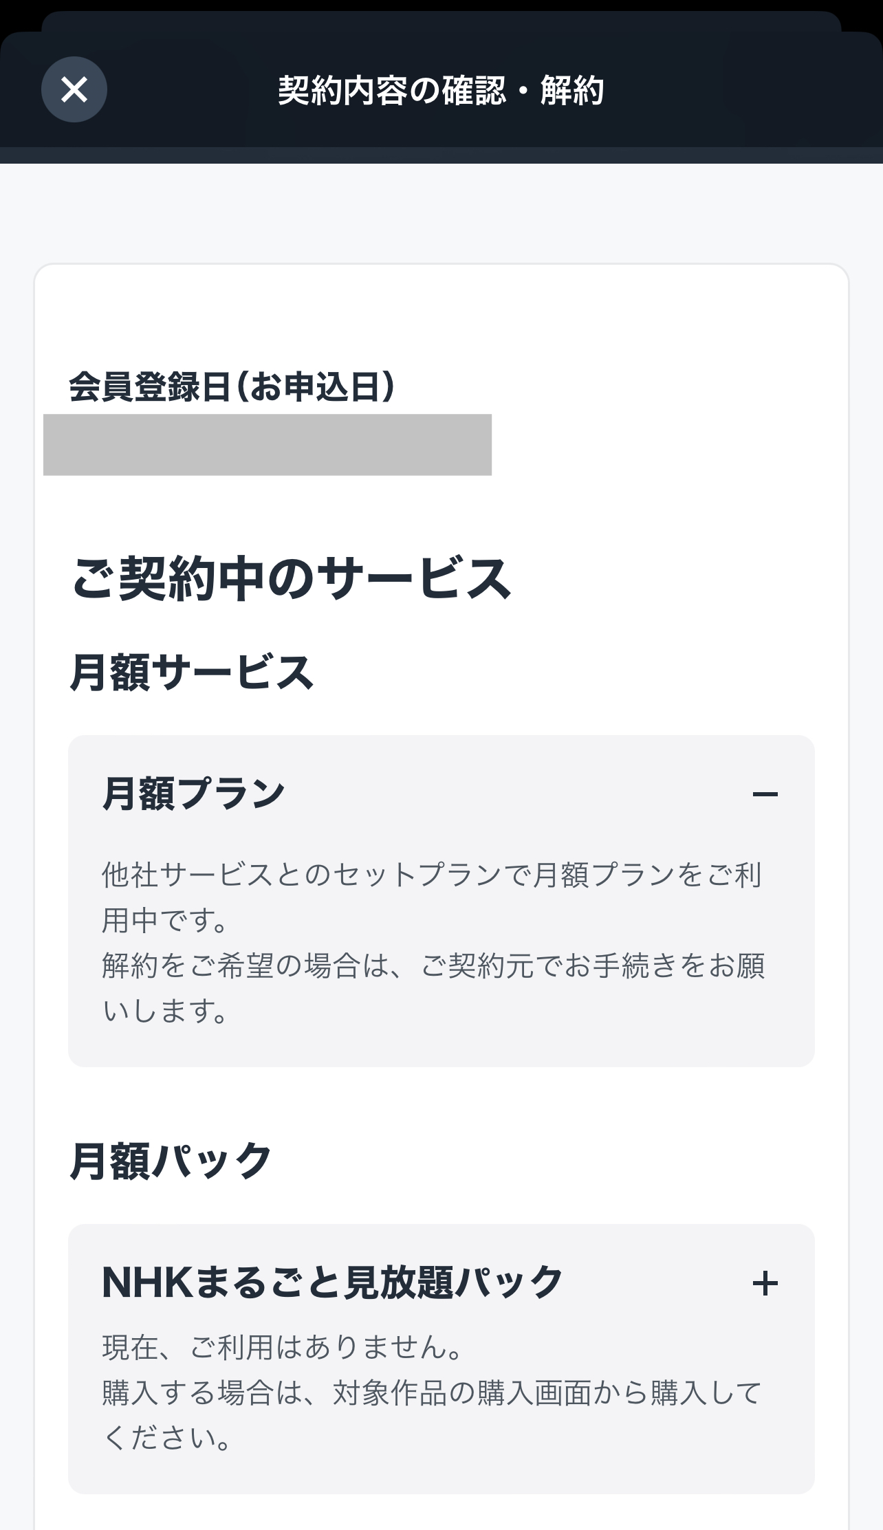The image size is (883, 1530).
Task: Select the 月額サービス section heading
Action: [x=192, y=673]
